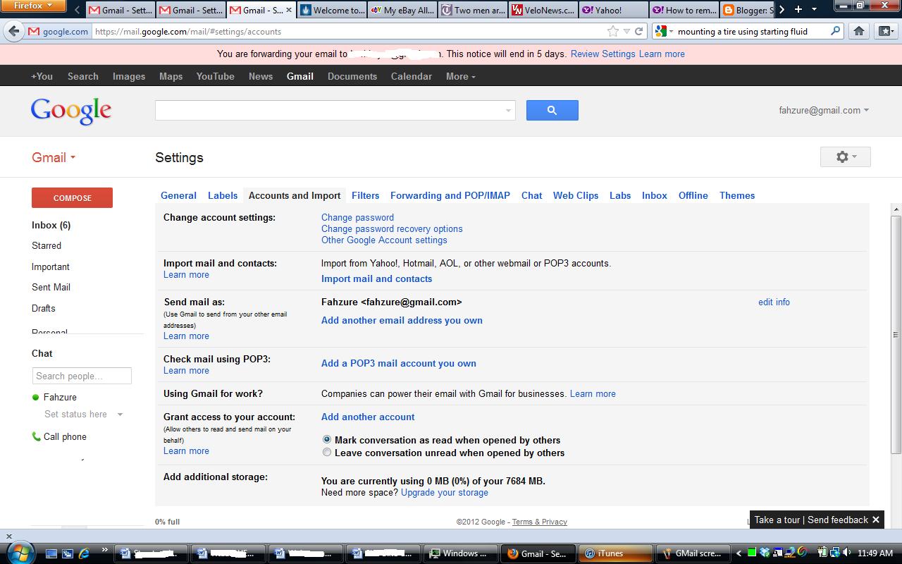
Task: Click the google.com site identity icon
Action: point(58,31)
